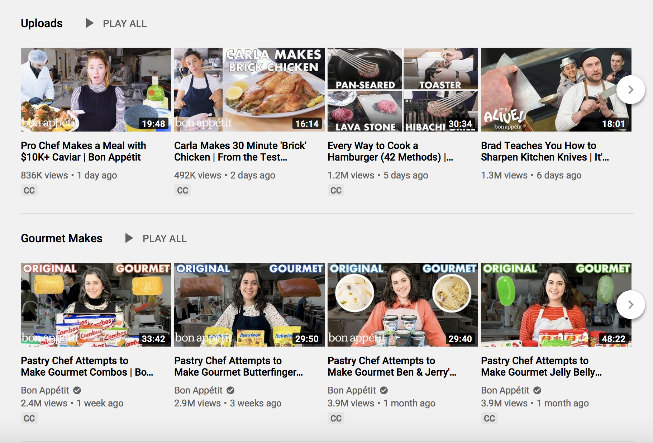Click '2.4M views • 1 week ago' text
653x443 pixels.
[x=72, y=403]
